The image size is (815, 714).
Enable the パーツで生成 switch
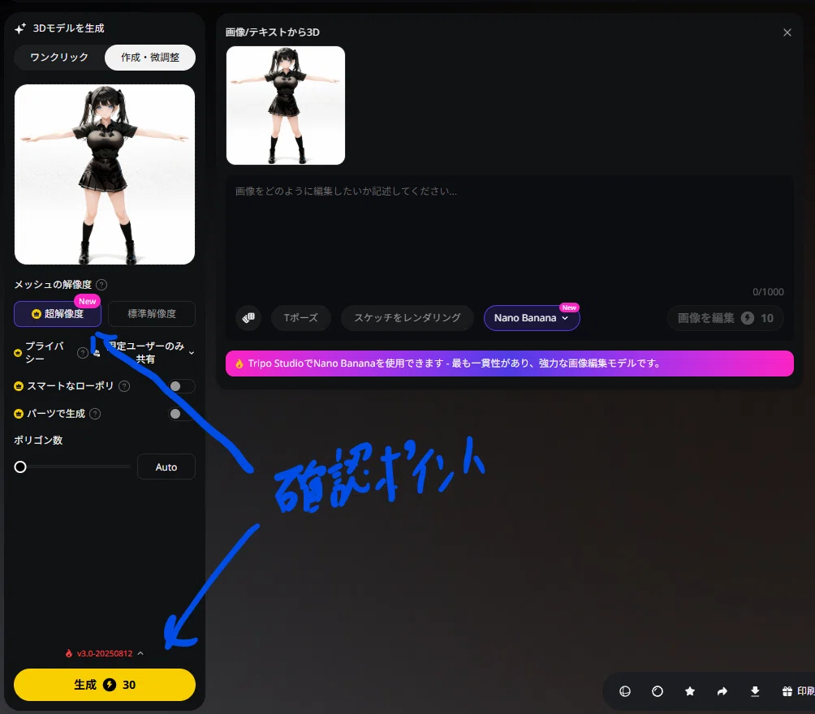[181, 414]
